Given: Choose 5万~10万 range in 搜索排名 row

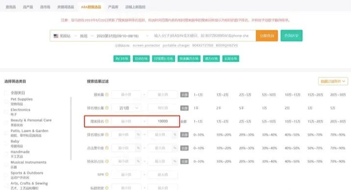Looking at the screenshot, I should 269,122.
